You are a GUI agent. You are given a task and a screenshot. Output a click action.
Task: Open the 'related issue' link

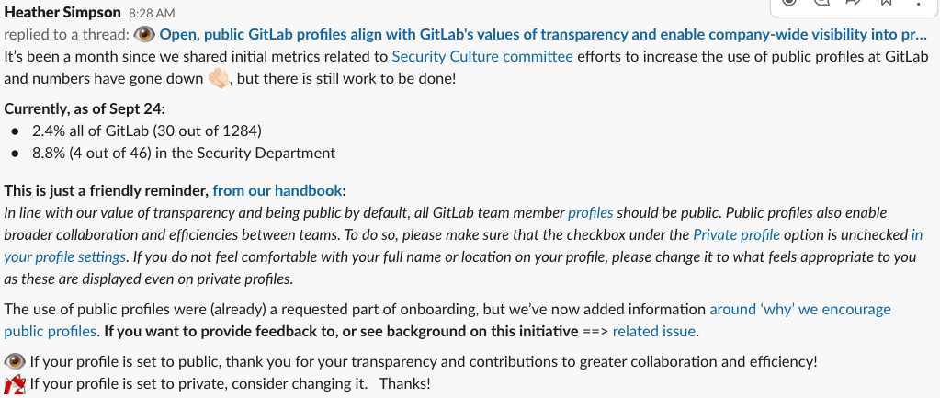pyautogui.click(x=654, y=331)
